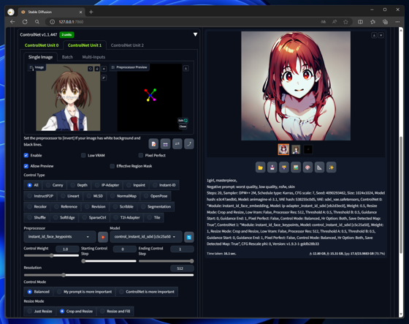Send dimensions to Stable Diffusion with the arrow button

[x=189, y=144]
